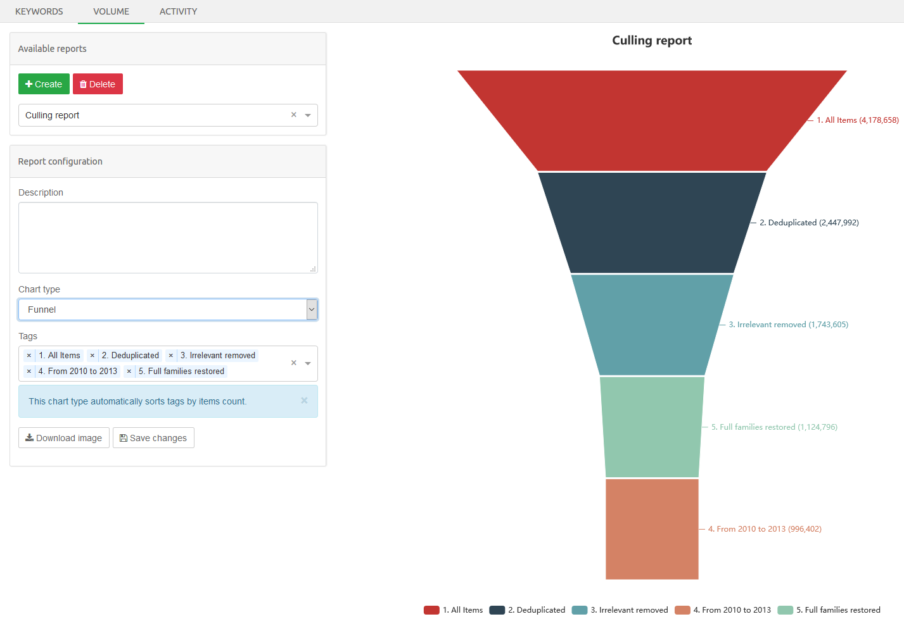
Task: Remove the '1. All Items' tag
Action: [29, 356]
